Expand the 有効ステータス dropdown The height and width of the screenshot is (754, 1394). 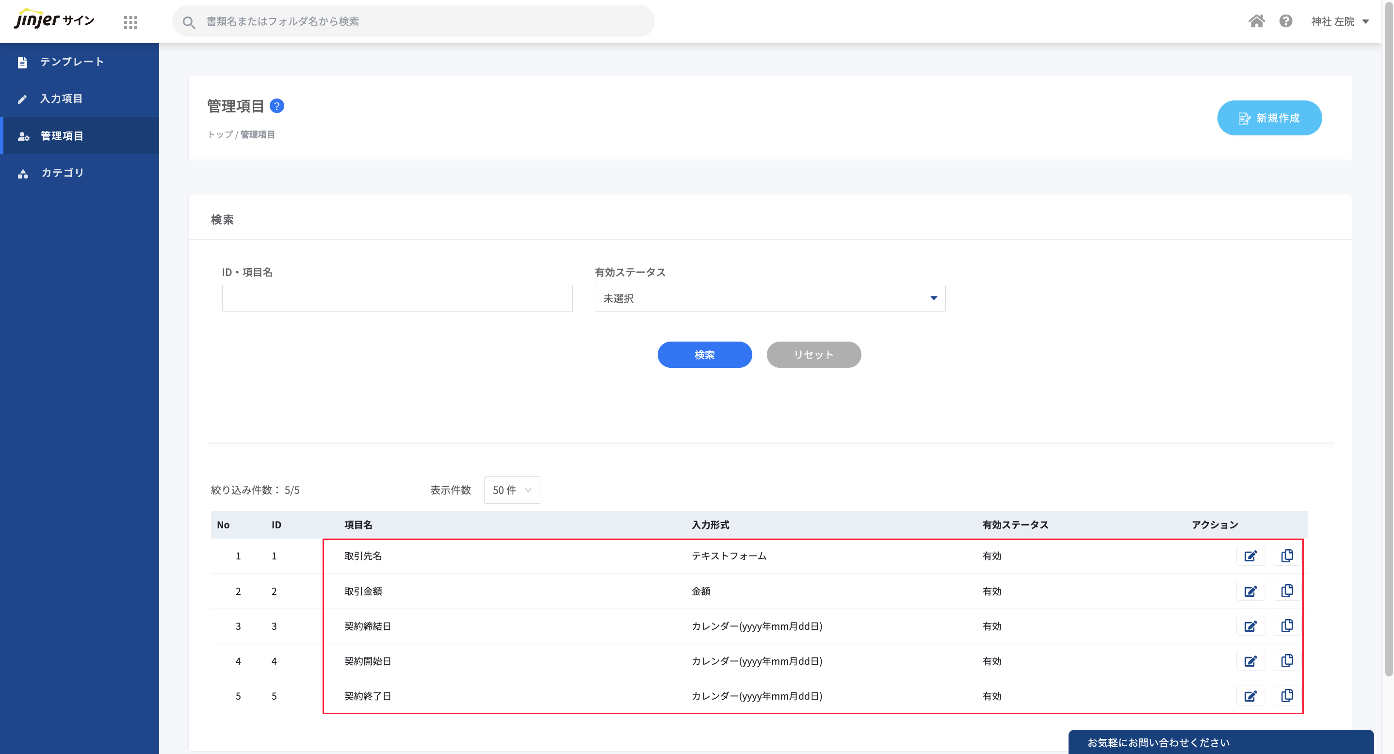(x=770, y=298)
